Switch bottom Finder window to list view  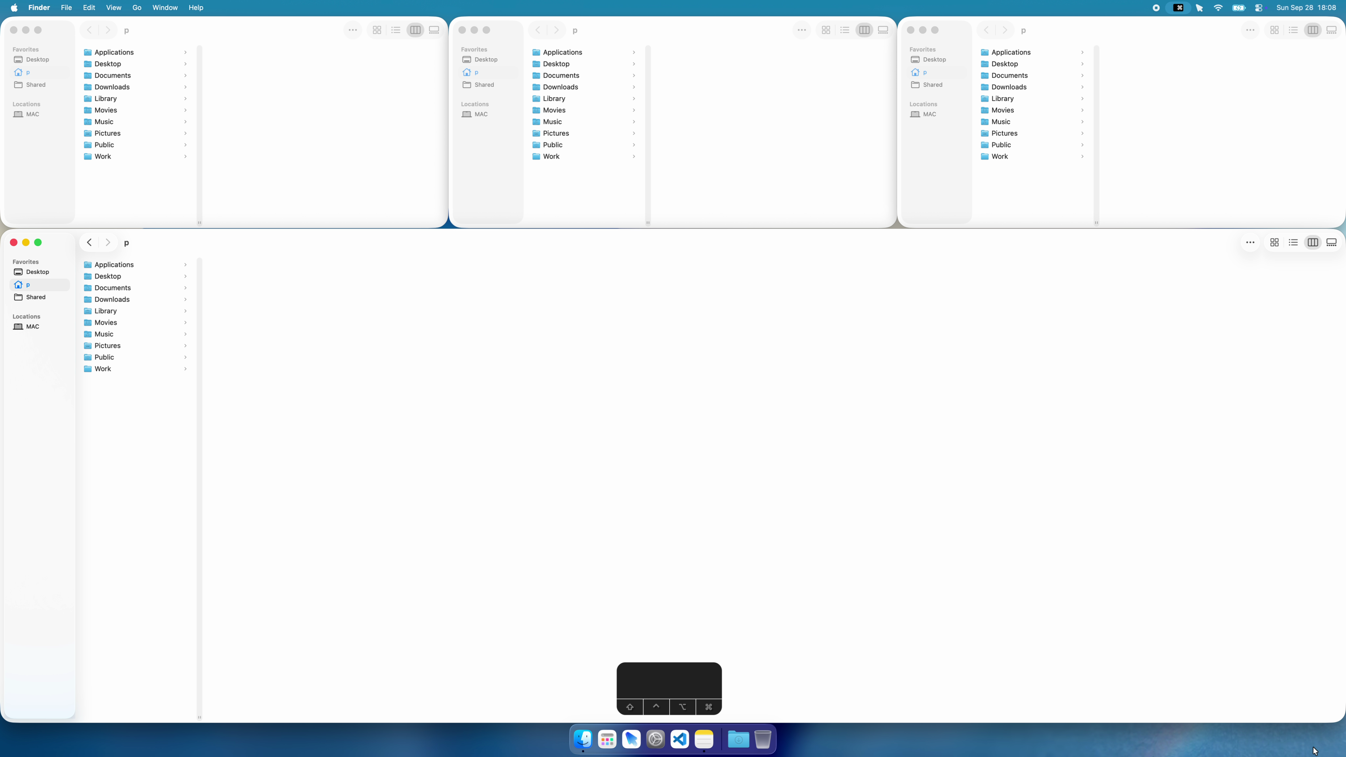point(1293,242)
